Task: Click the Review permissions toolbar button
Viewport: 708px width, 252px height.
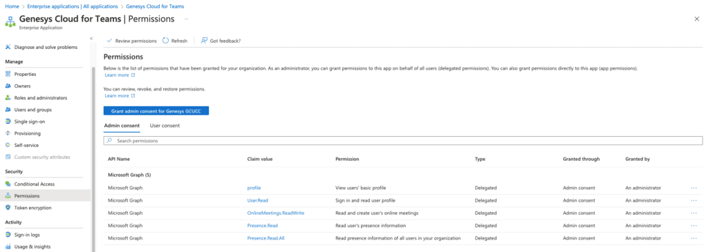Action: 131,41
